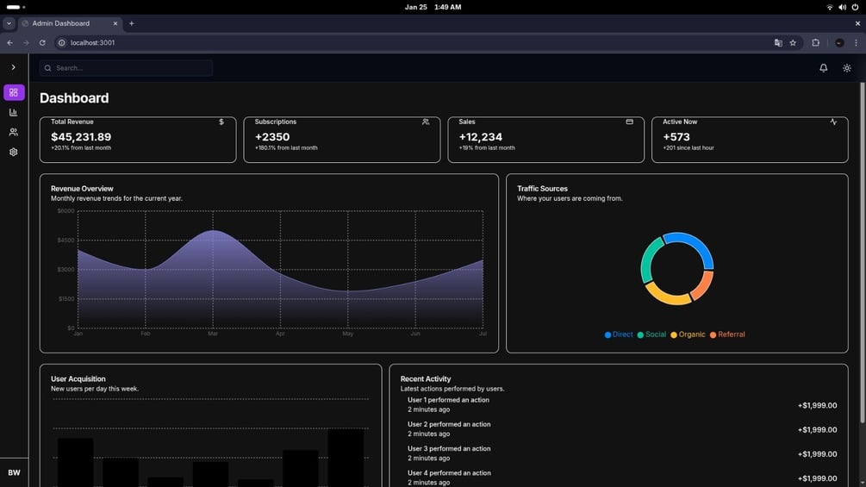Click the page vertical scrollbar
This screenshot has height=487, width=866.
click(x=863, y=254)
